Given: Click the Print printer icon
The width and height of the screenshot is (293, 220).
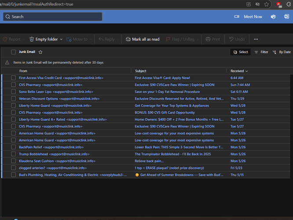Looking at the screenshot, I should (x=208, y=39).
